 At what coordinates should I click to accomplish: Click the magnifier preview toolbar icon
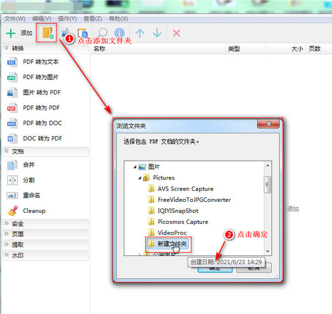tap(103, 33)
